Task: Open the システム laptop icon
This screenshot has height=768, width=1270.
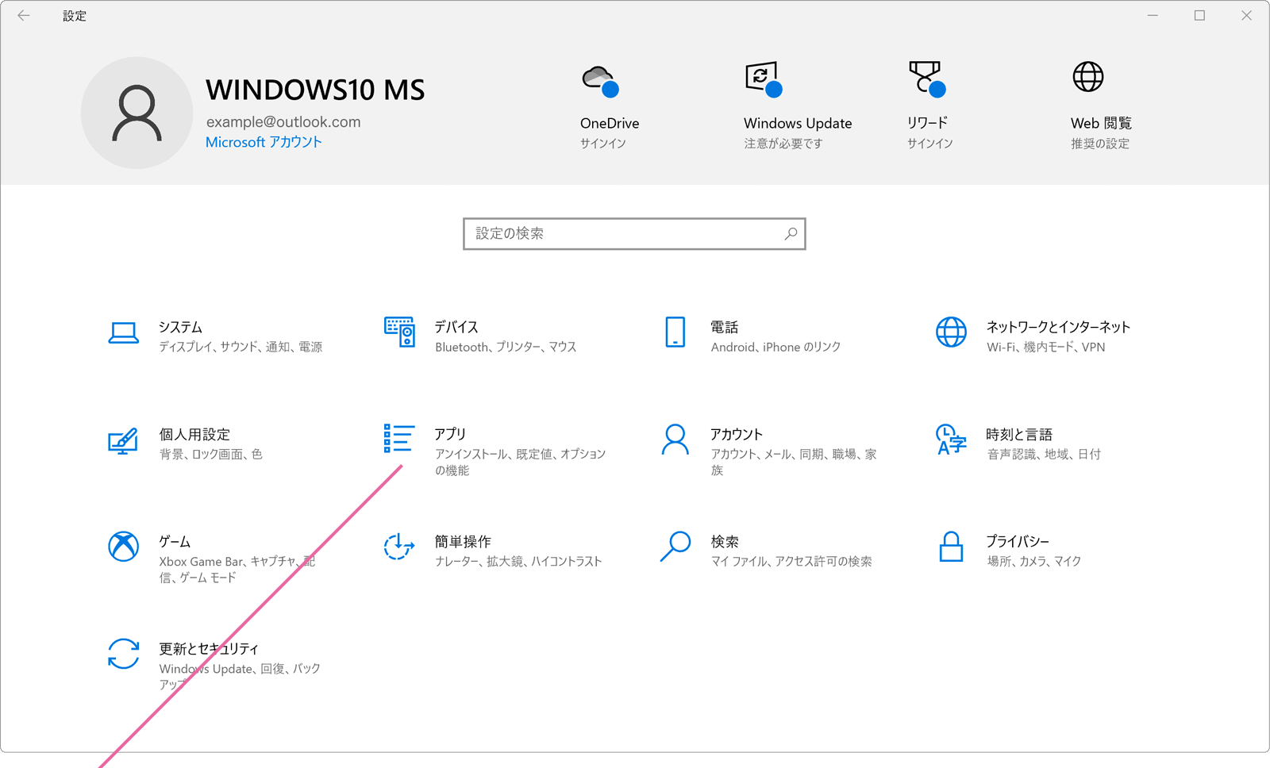Action: click(124, 333)
